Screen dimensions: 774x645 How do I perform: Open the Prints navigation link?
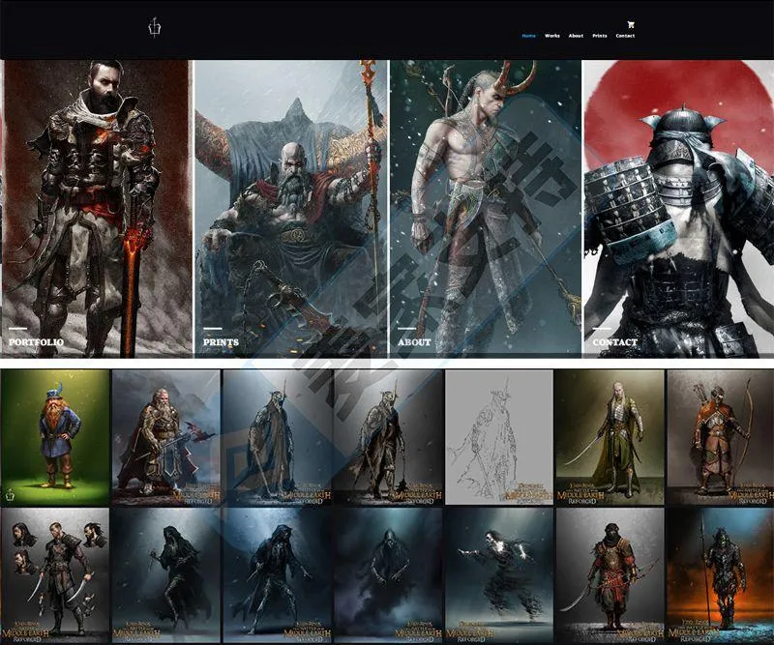click(600, 36)
